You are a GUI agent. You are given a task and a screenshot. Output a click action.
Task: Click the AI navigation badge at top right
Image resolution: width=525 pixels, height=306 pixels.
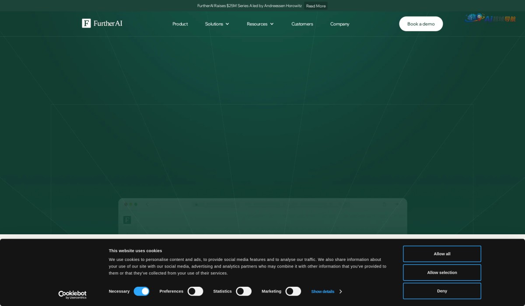pos(490,18)
